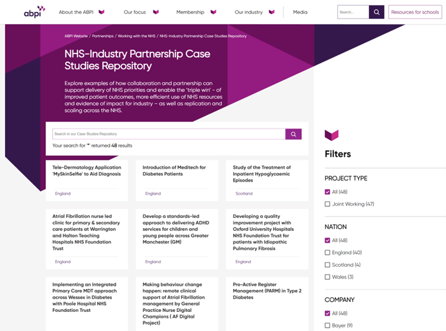
Task: Follow the Working with the NHS breadcrumb
Action: pos(137,36)
